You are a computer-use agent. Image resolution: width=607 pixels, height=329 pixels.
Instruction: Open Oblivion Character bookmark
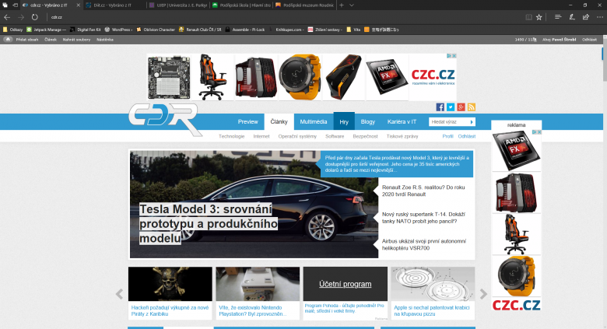[156, 30]
